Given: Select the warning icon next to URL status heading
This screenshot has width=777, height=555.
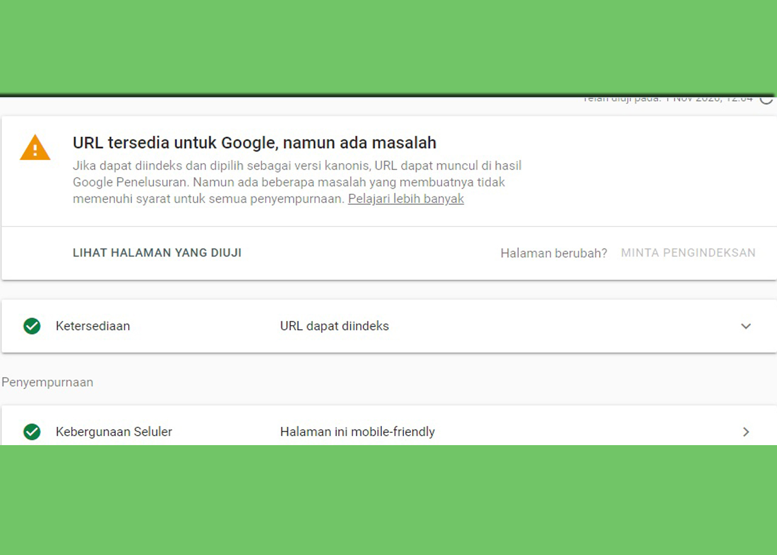Looking at the screenshot, I should point(35,147).
